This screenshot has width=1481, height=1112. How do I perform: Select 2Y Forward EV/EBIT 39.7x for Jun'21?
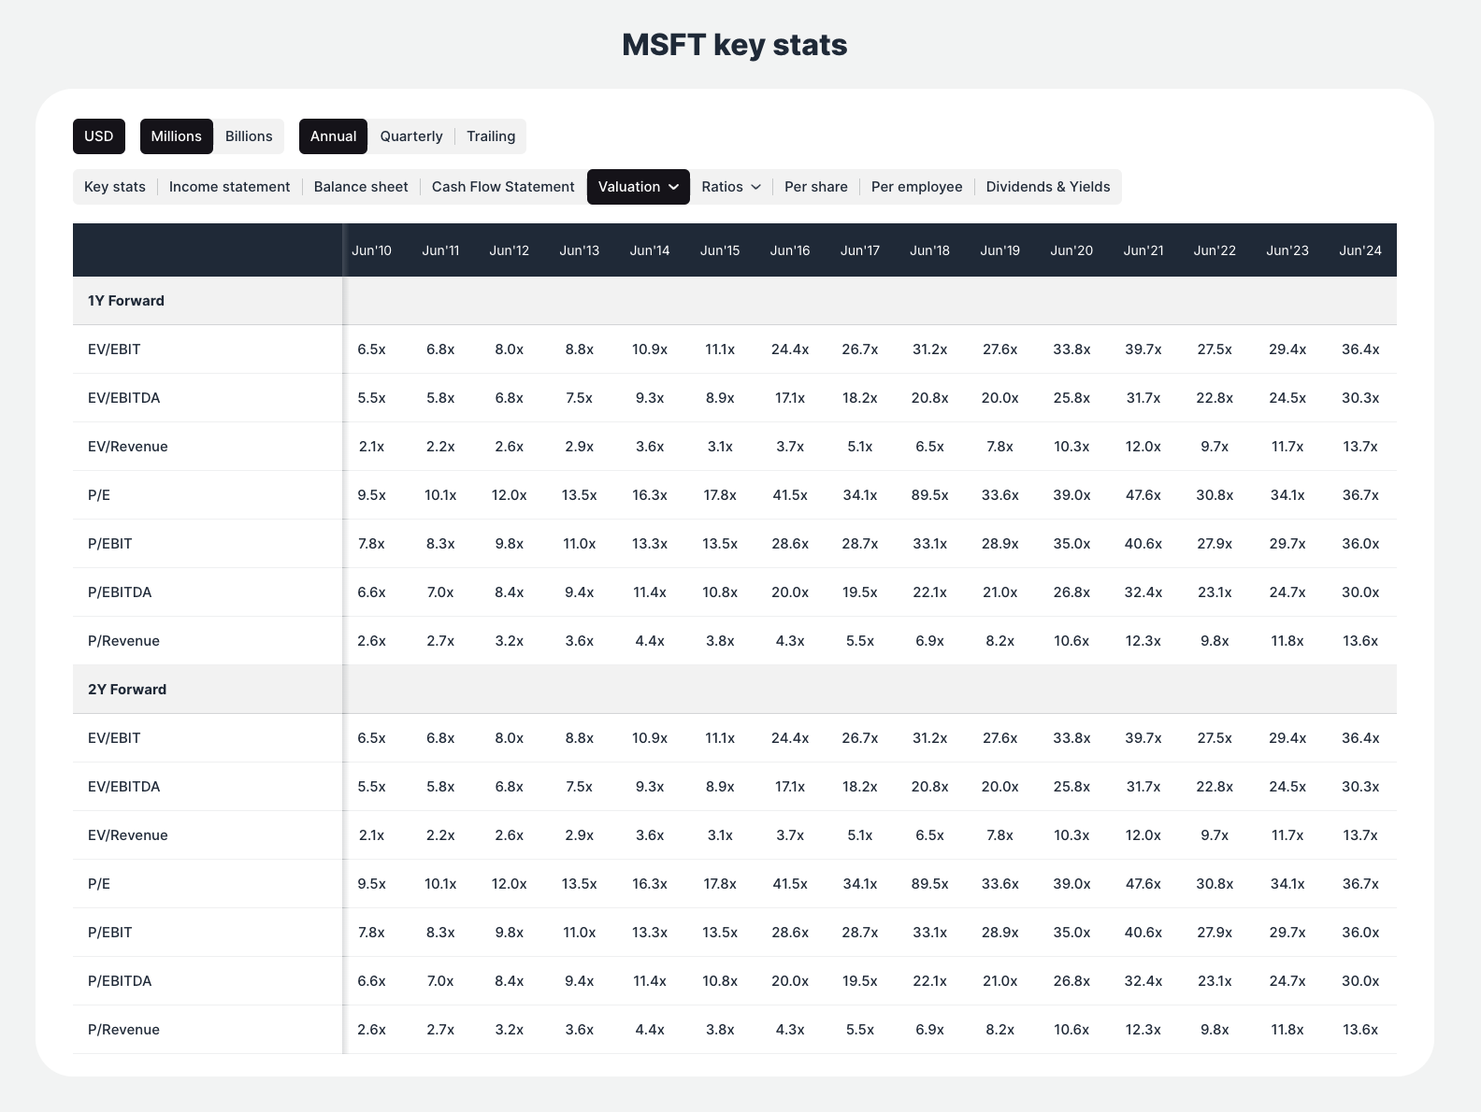1143,738
